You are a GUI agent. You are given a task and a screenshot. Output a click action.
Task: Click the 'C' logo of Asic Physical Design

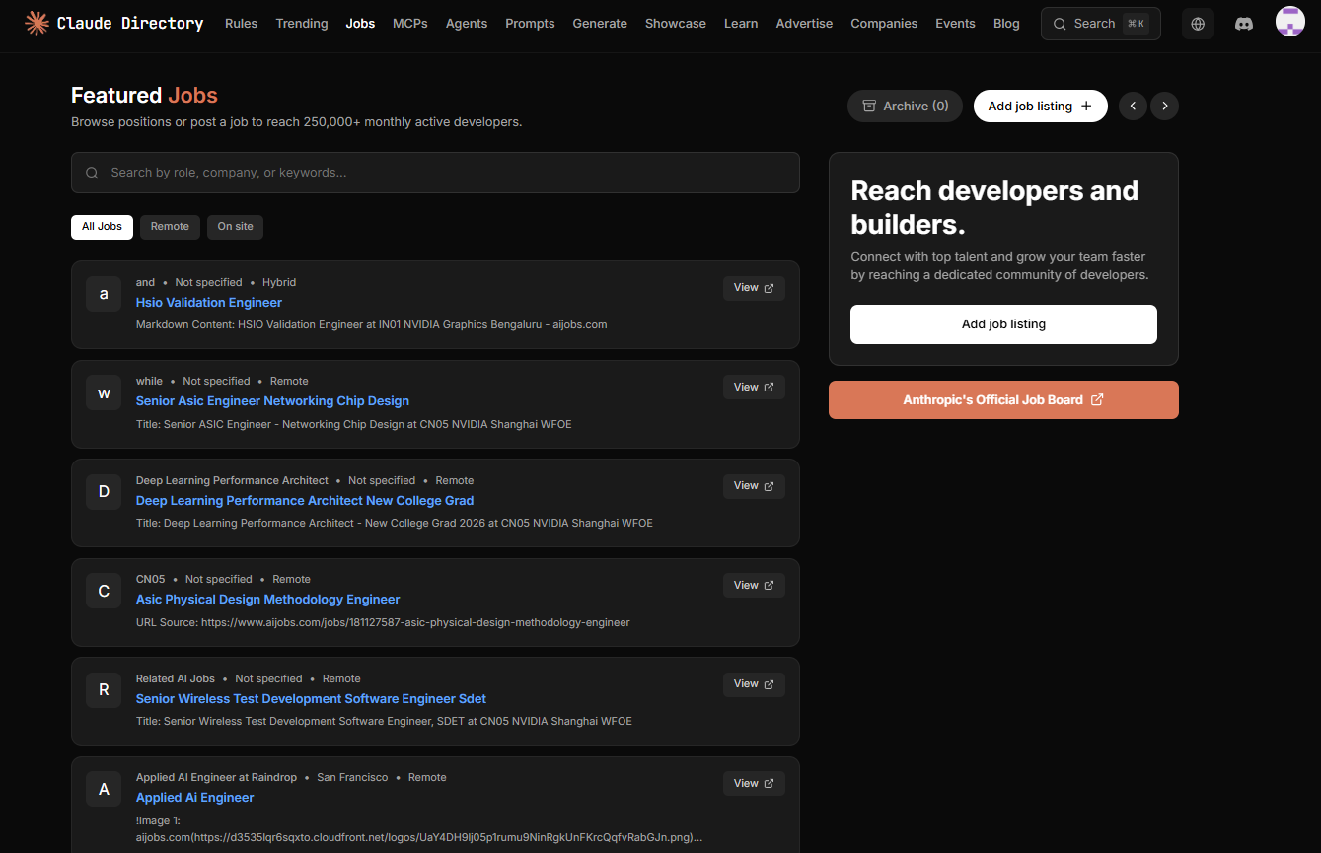click(x=104, y=591)
